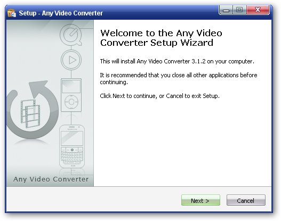Click the 'Any Video Converter' banner label
The width and height of the screenshot is (281, 221).
pos(51,179)
